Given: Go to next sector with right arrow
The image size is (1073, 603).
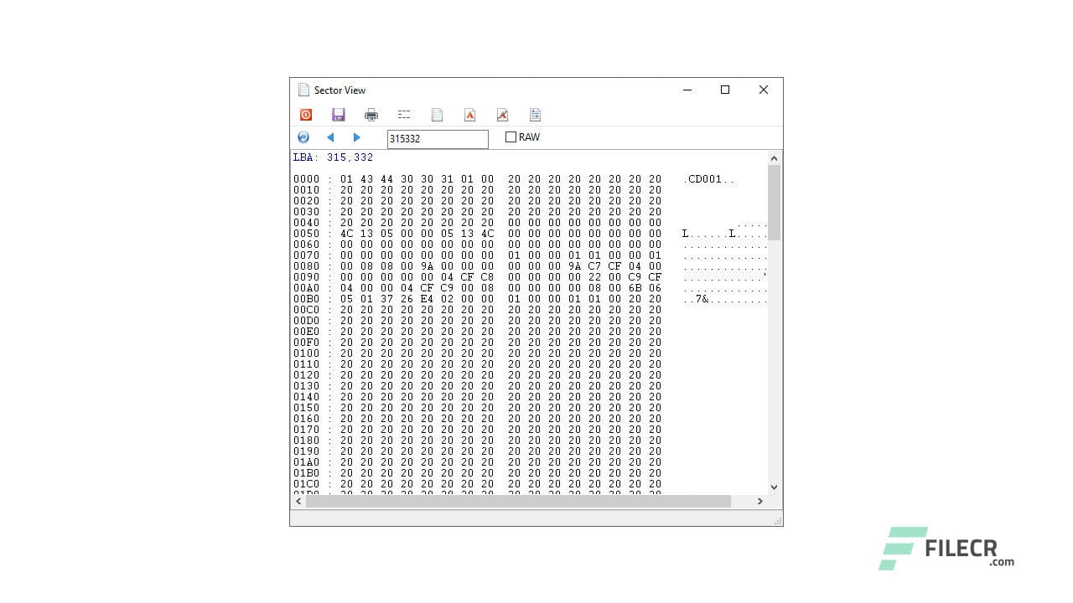Looking at the screenshot, I should tap(357, 137).
